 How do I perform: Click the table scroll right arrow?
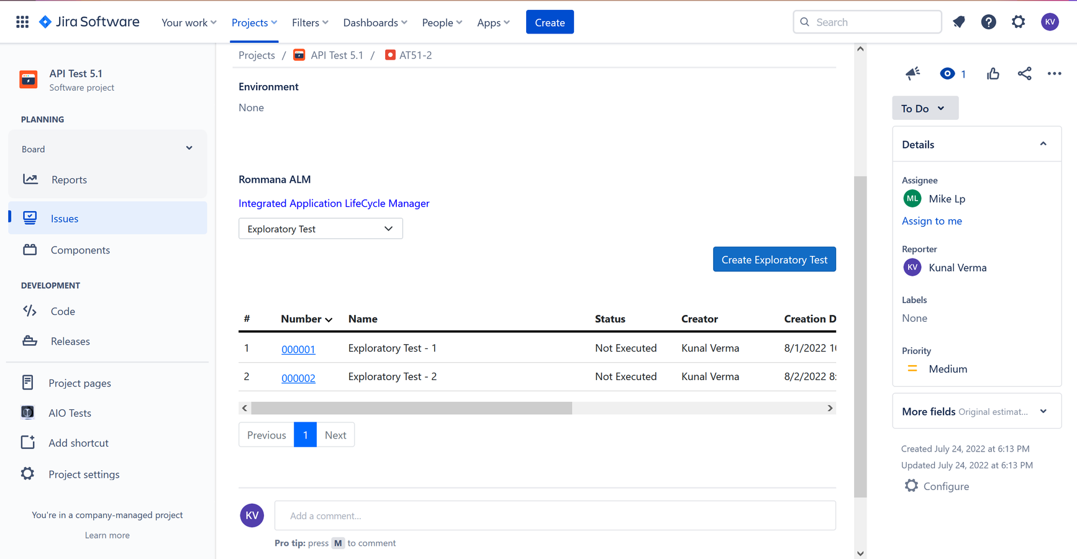click(830, 408)
